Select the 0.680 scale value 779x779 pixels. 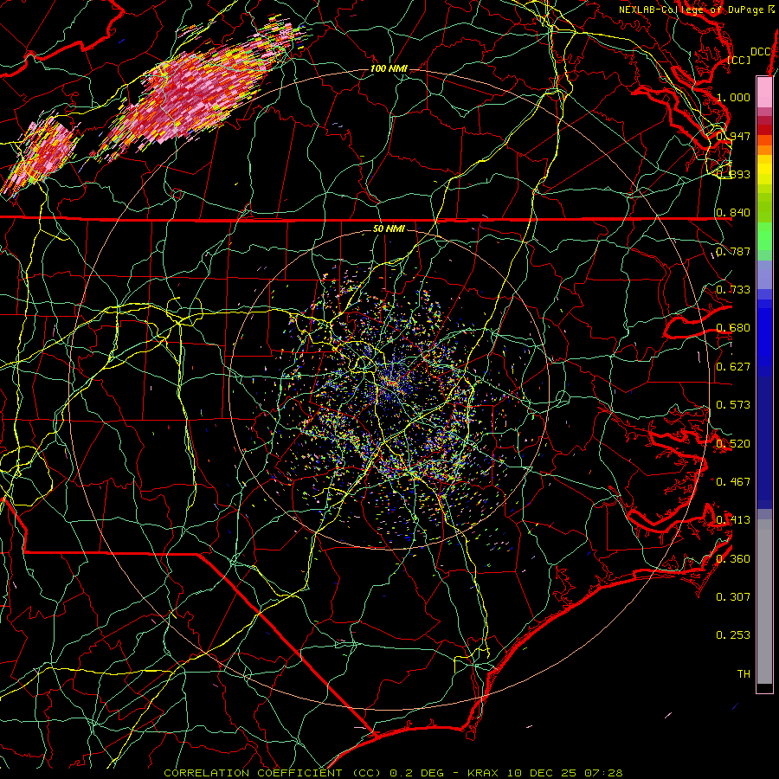pos(733,328)
